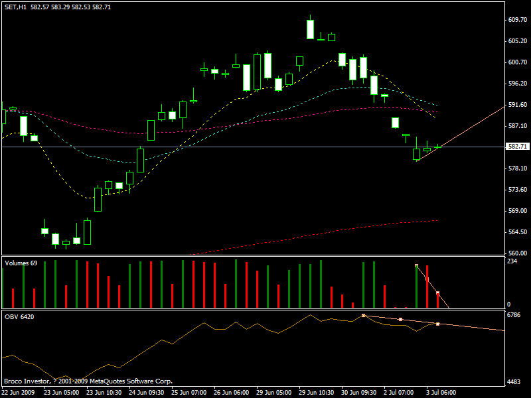Click the 30 Jun 09:30 time label
Screen dimensions: 531x398
(x=358, y=393)
